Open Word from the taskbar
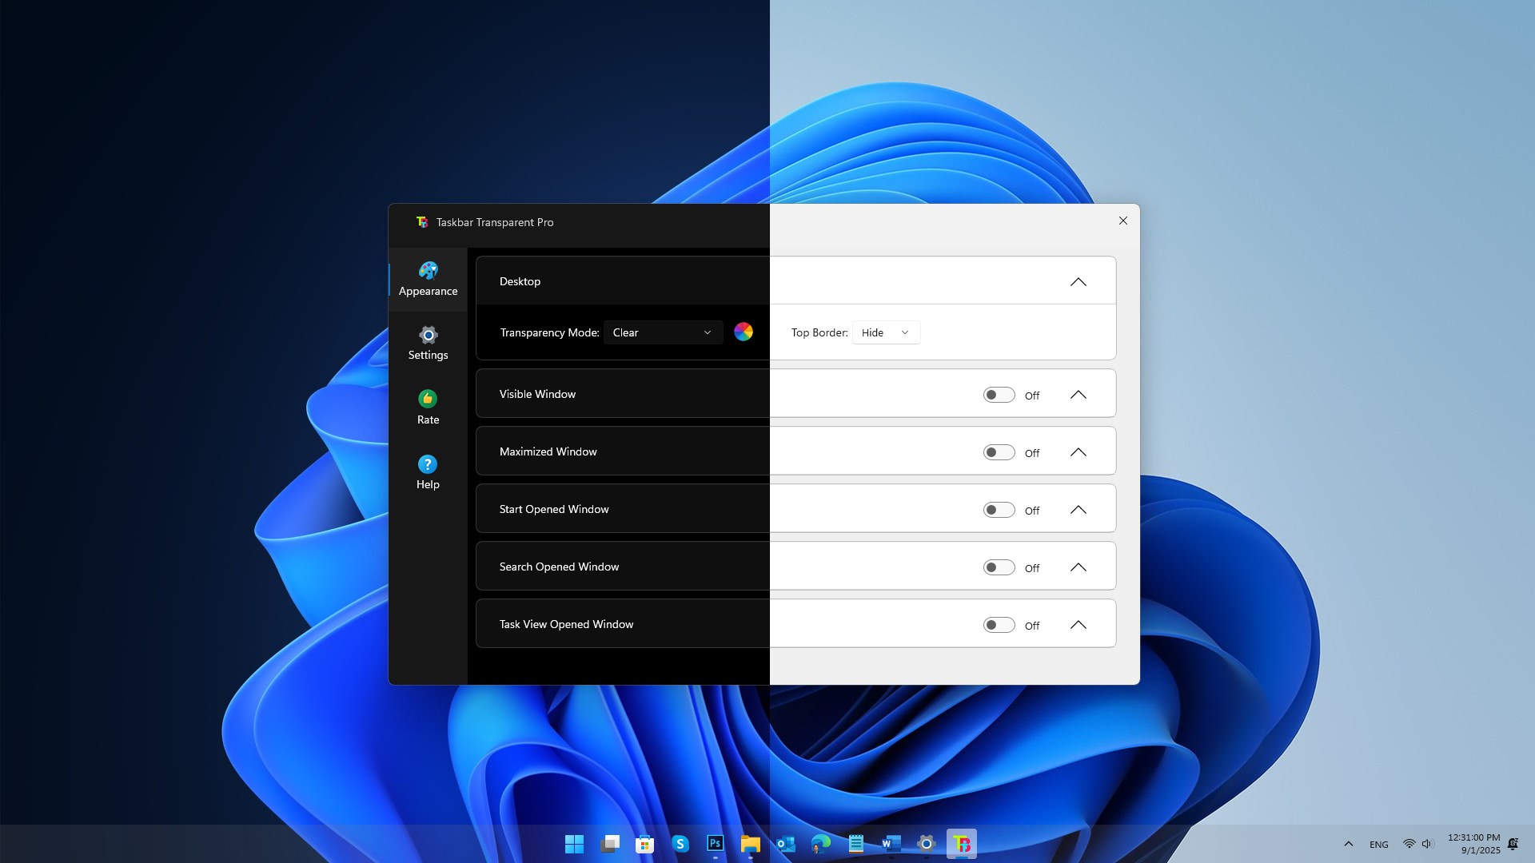The width and height of the screenshot is (1535, 863). click(x=891, y=844)
